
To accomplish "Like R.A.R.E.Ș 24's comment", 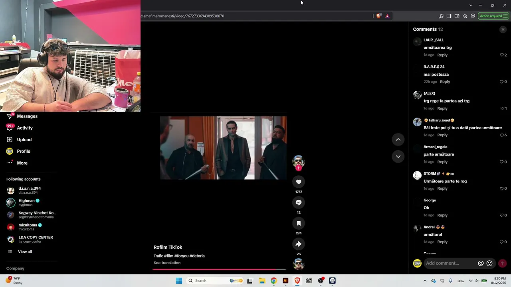I will [502, 82].
